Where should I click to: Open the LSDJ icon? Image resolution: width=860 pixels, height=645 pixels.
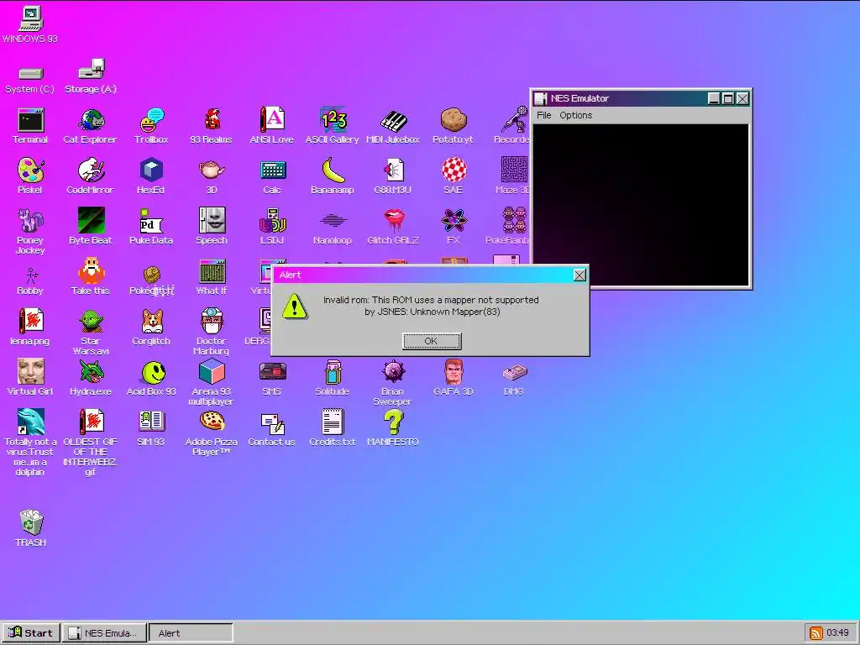click(272, 221)
